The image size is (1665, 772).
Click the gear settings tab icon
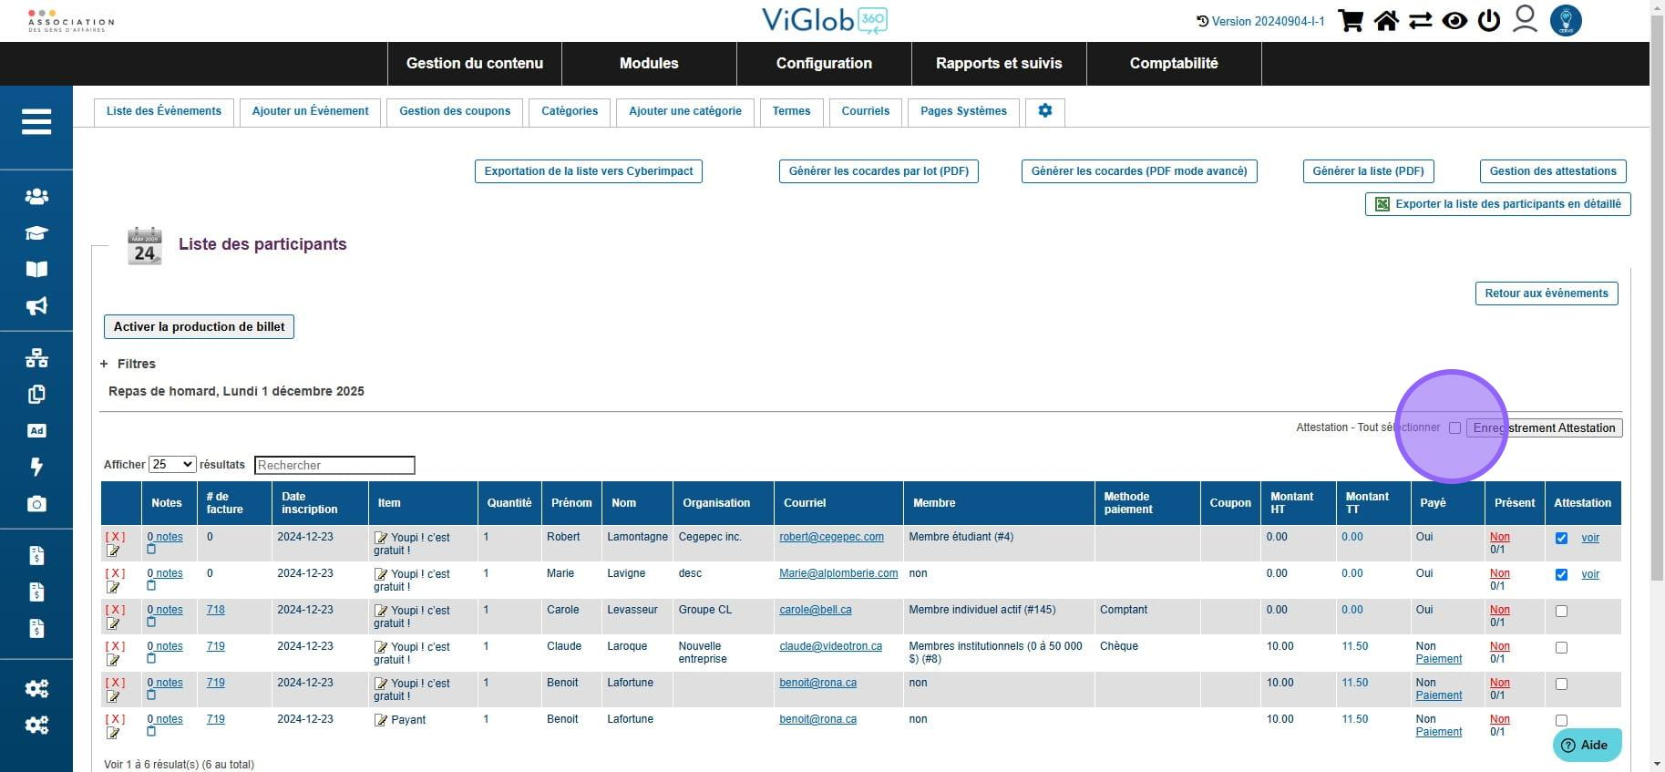tap(1045, 111)
